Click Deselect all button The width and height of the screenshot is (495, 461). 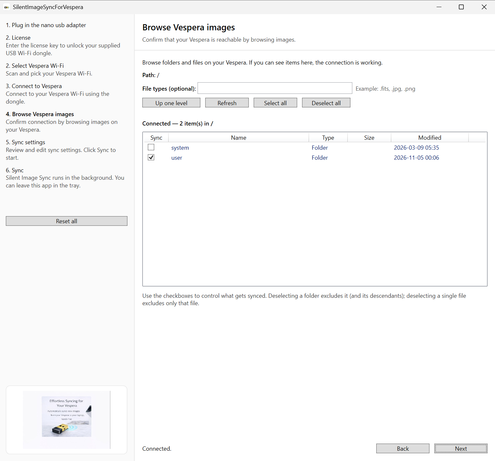tap(326, 103)
